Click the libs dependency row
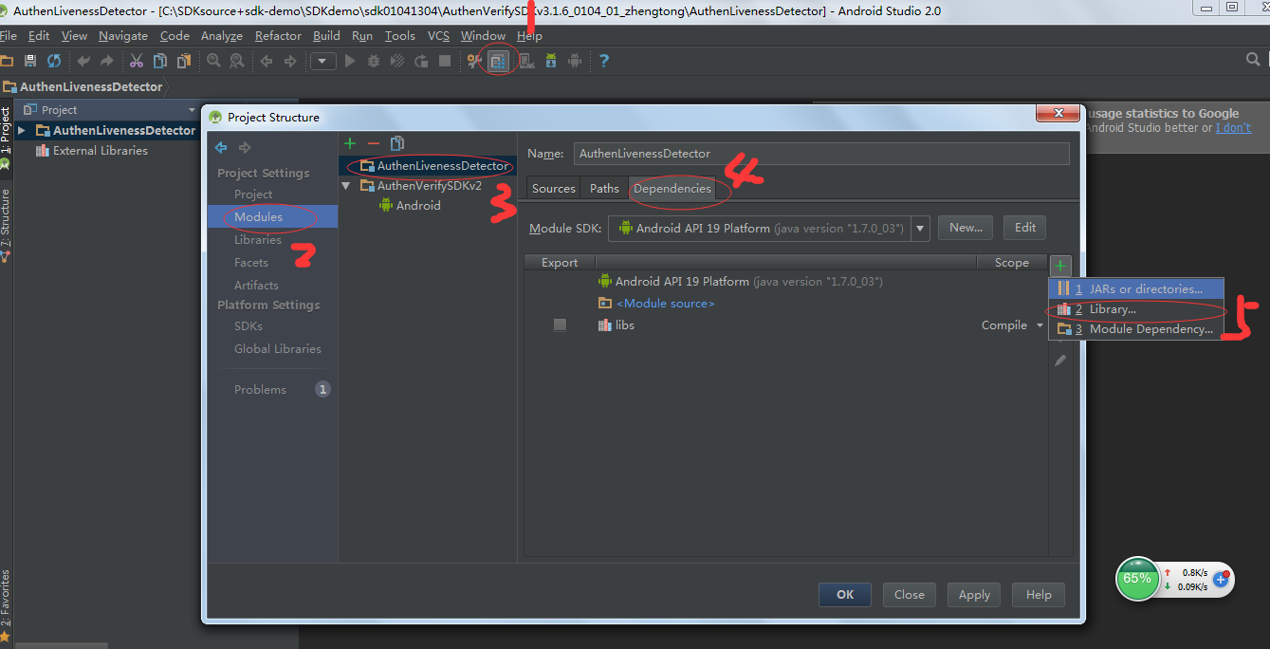 click(x=786, y=325)
